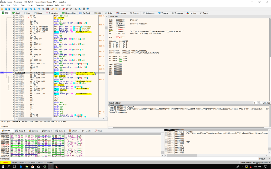The image size is (271, 169).
Task: Toggle the Unlocked checkbox near the registers
Action: point(261,103)
